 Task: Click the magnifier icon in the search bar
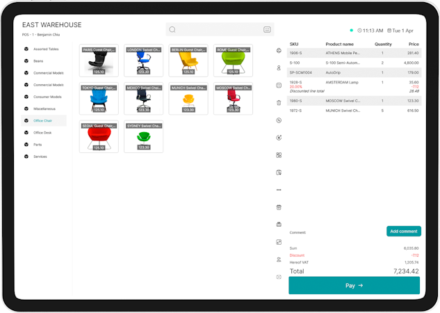(172, 29)
